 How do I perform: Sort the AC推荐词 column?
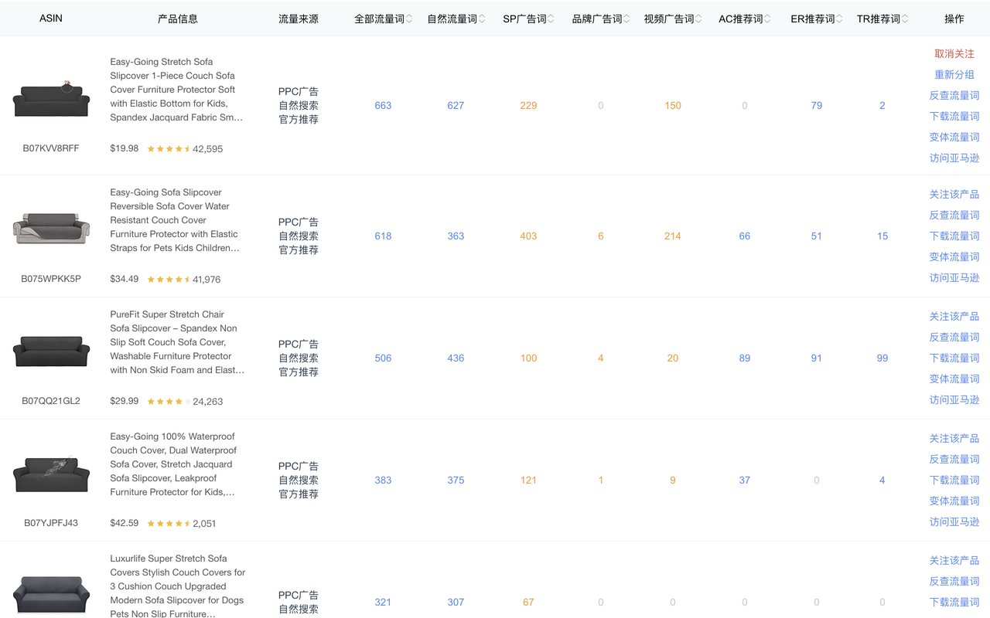click(x=767, y=19)
